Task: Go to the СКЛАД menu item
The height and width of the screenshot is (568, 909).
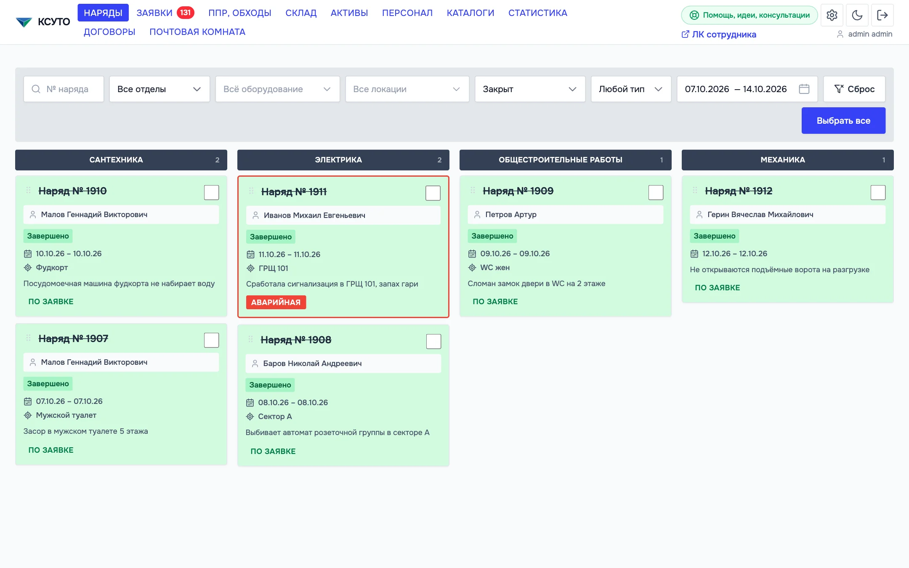Action: pos(301,13)
